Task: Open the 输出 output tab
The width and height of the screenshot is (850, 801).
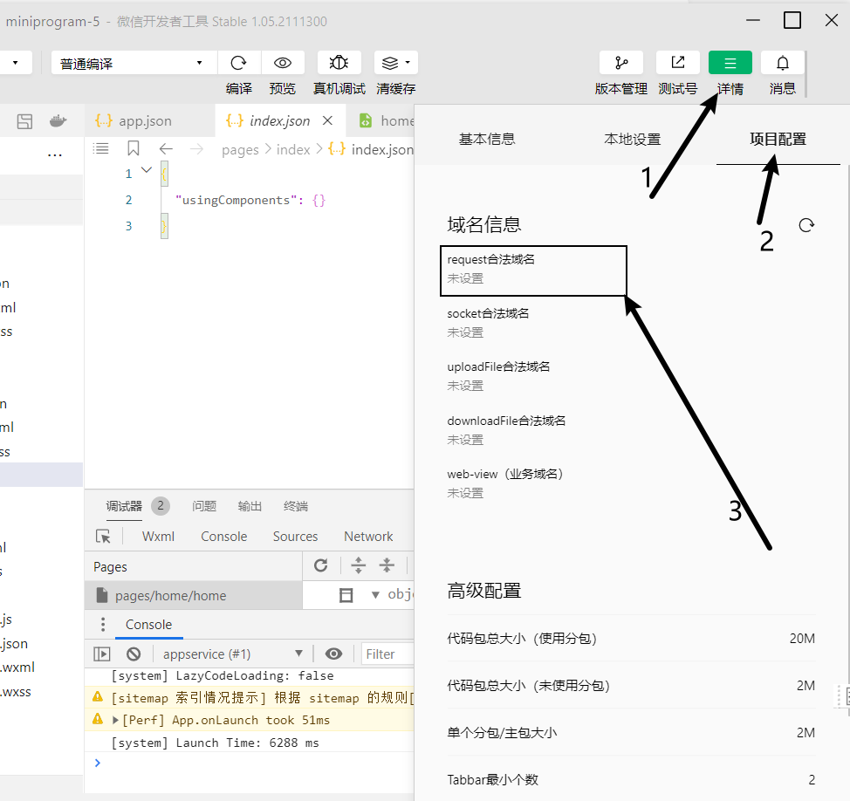Action: coord(250,506)
